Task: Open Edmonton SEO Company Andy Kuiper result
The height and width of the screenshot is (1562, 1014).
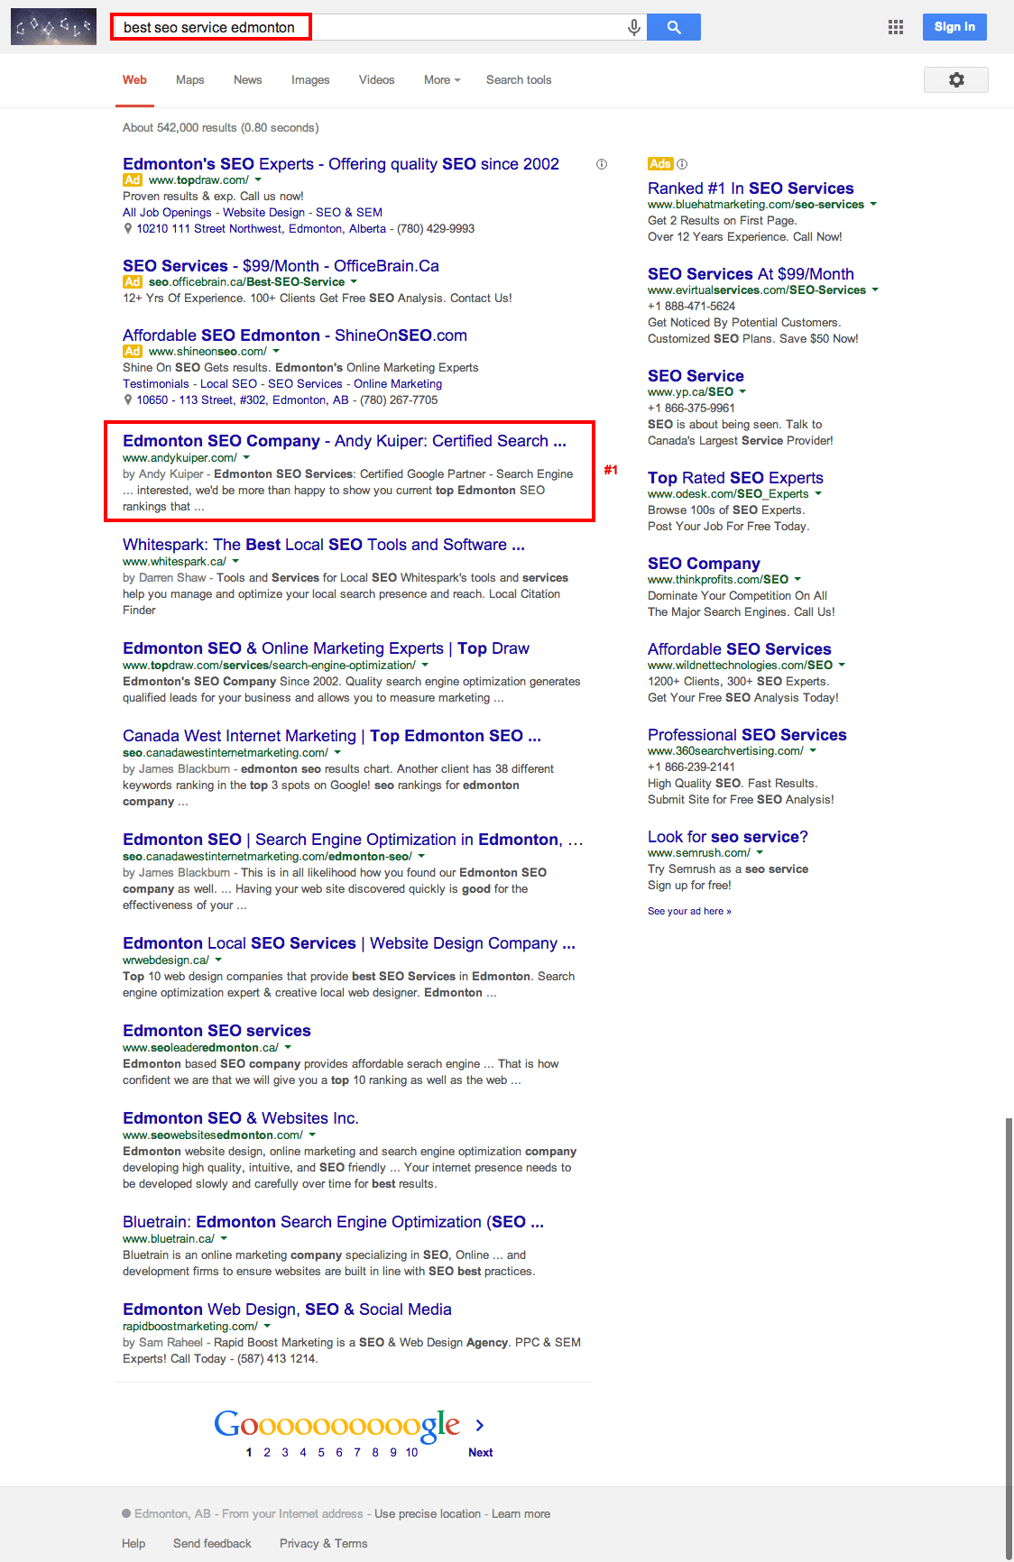Action: click(x=345, y=441)
